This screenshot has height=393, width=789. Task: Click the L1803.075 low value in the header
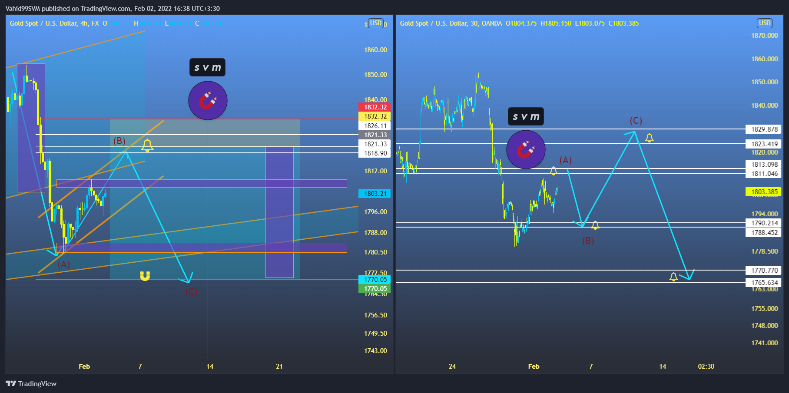[590, 23]
